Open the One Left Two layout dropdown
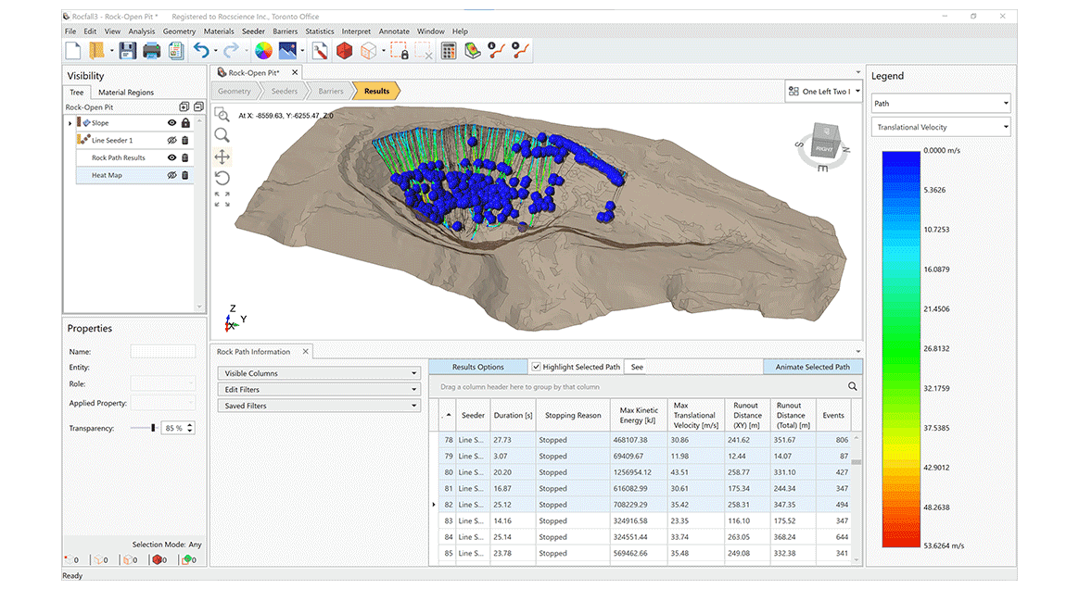This screenshot has height=589, width=1079. [824, 92]
